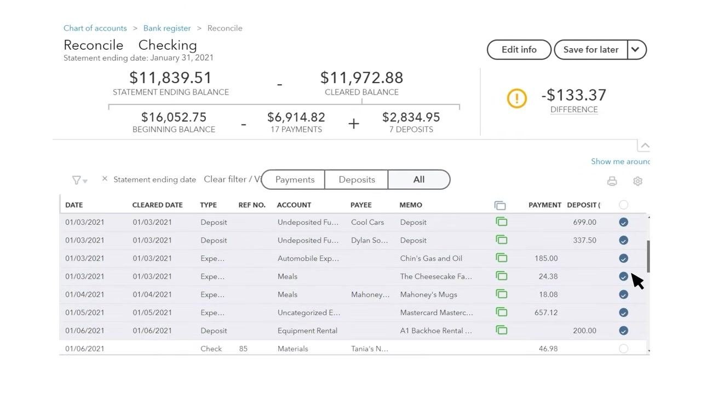Open table settings gear
This screenshot has height=394, width=701.
(x=637, y=181)
